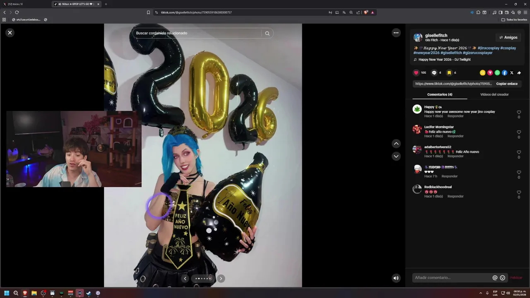
Task: Switch to the Videos del creador tab
Action: 494,94
